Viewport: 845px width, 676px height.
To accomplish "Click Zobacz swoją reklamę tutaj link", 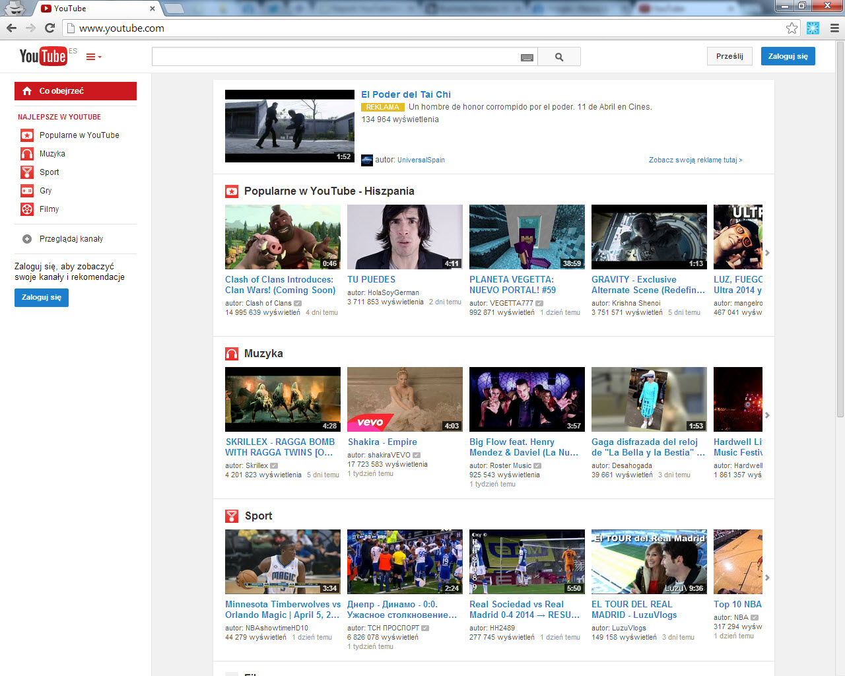I will click(695, 160).
